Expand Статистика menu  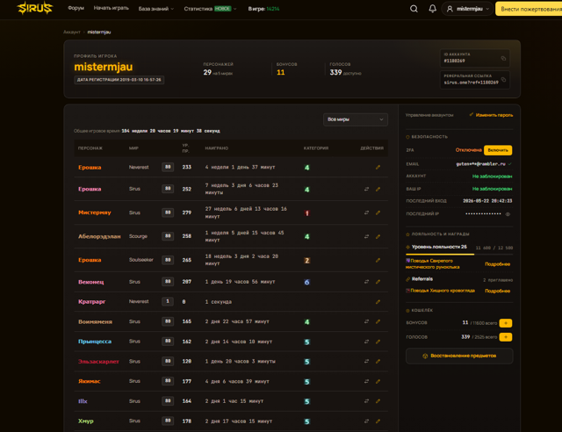[210, 9]
